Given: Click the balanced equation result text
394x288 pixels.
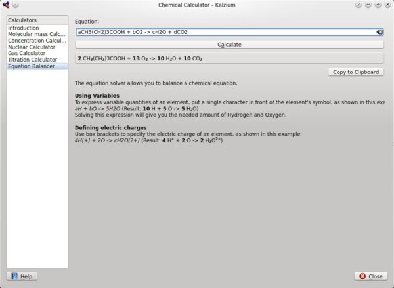Looking at the screenshot, I should coord(140,58).
